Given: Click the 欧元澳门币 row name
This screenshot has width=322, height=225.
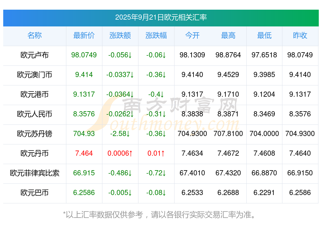Looking at the screenshot, I should (34, 75).
